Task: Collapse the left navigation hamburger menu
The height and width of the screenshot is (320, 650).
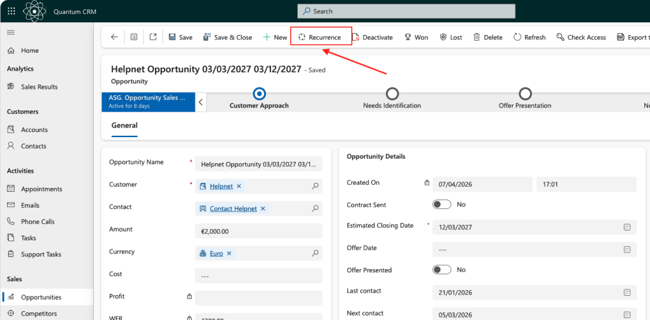Action: coord(11,32)
